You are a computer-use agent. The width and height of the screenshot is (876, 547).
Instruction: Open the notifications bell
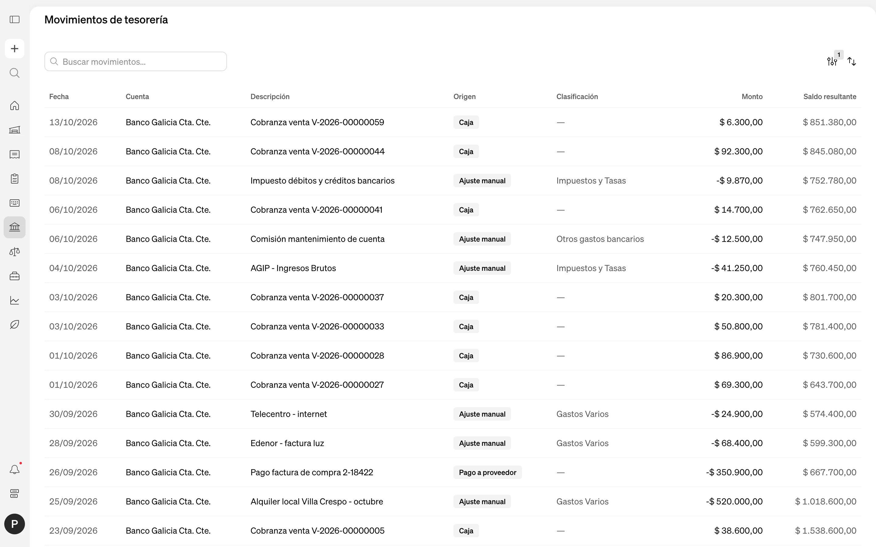pos(15,470)
